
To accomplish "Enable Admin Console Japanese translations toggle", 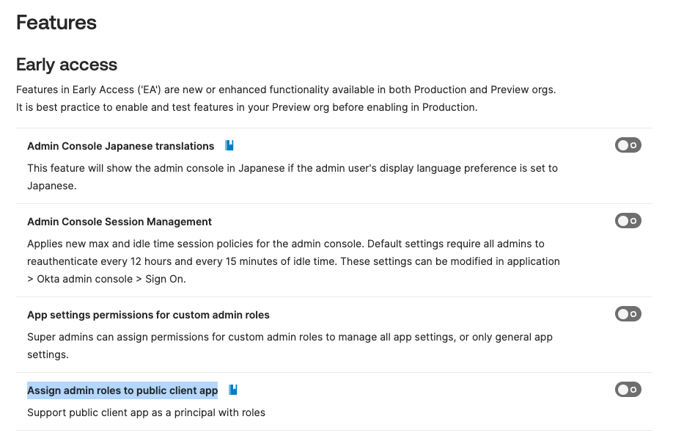I will pyautogui.click(x=628, y=145).
